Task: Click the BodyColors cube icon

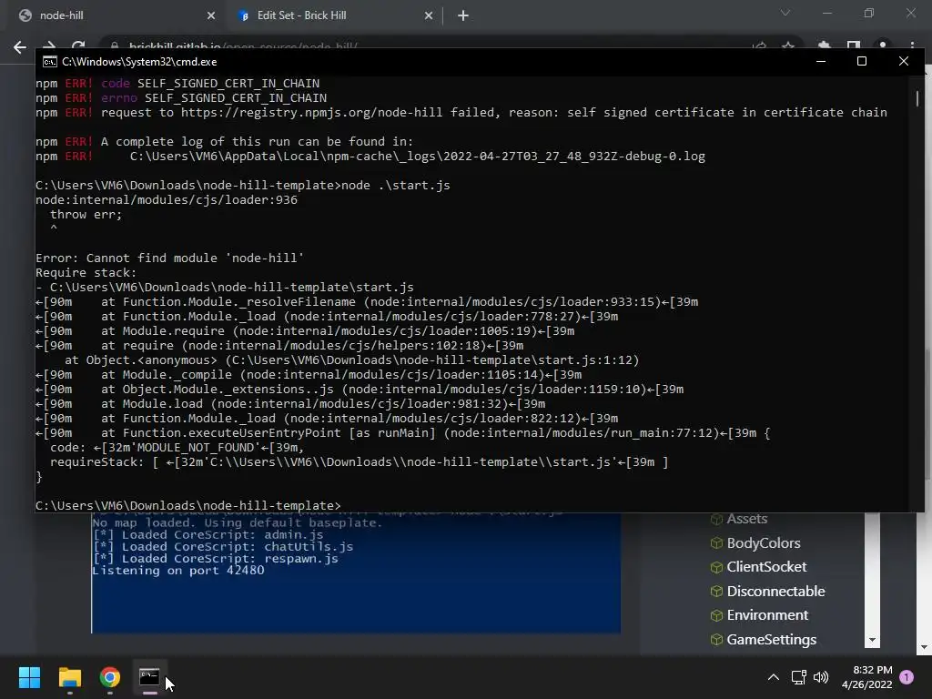Action: pos(716,543)
